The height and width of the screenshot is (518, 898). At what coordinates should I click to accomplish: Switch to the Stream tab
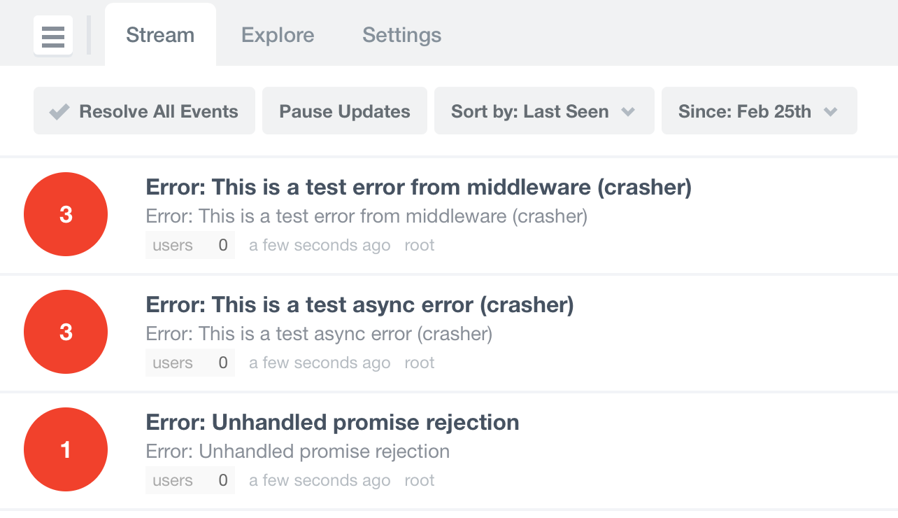point(160,35)
